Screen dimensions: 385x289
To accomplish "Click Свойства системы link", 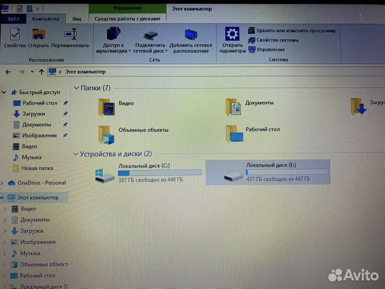I will [273, 40].
